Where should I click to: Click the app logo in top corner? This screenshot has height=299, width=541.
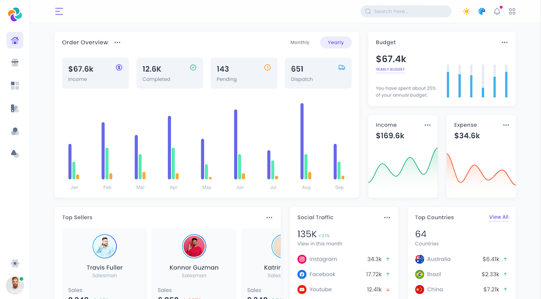tap(15, 13)
